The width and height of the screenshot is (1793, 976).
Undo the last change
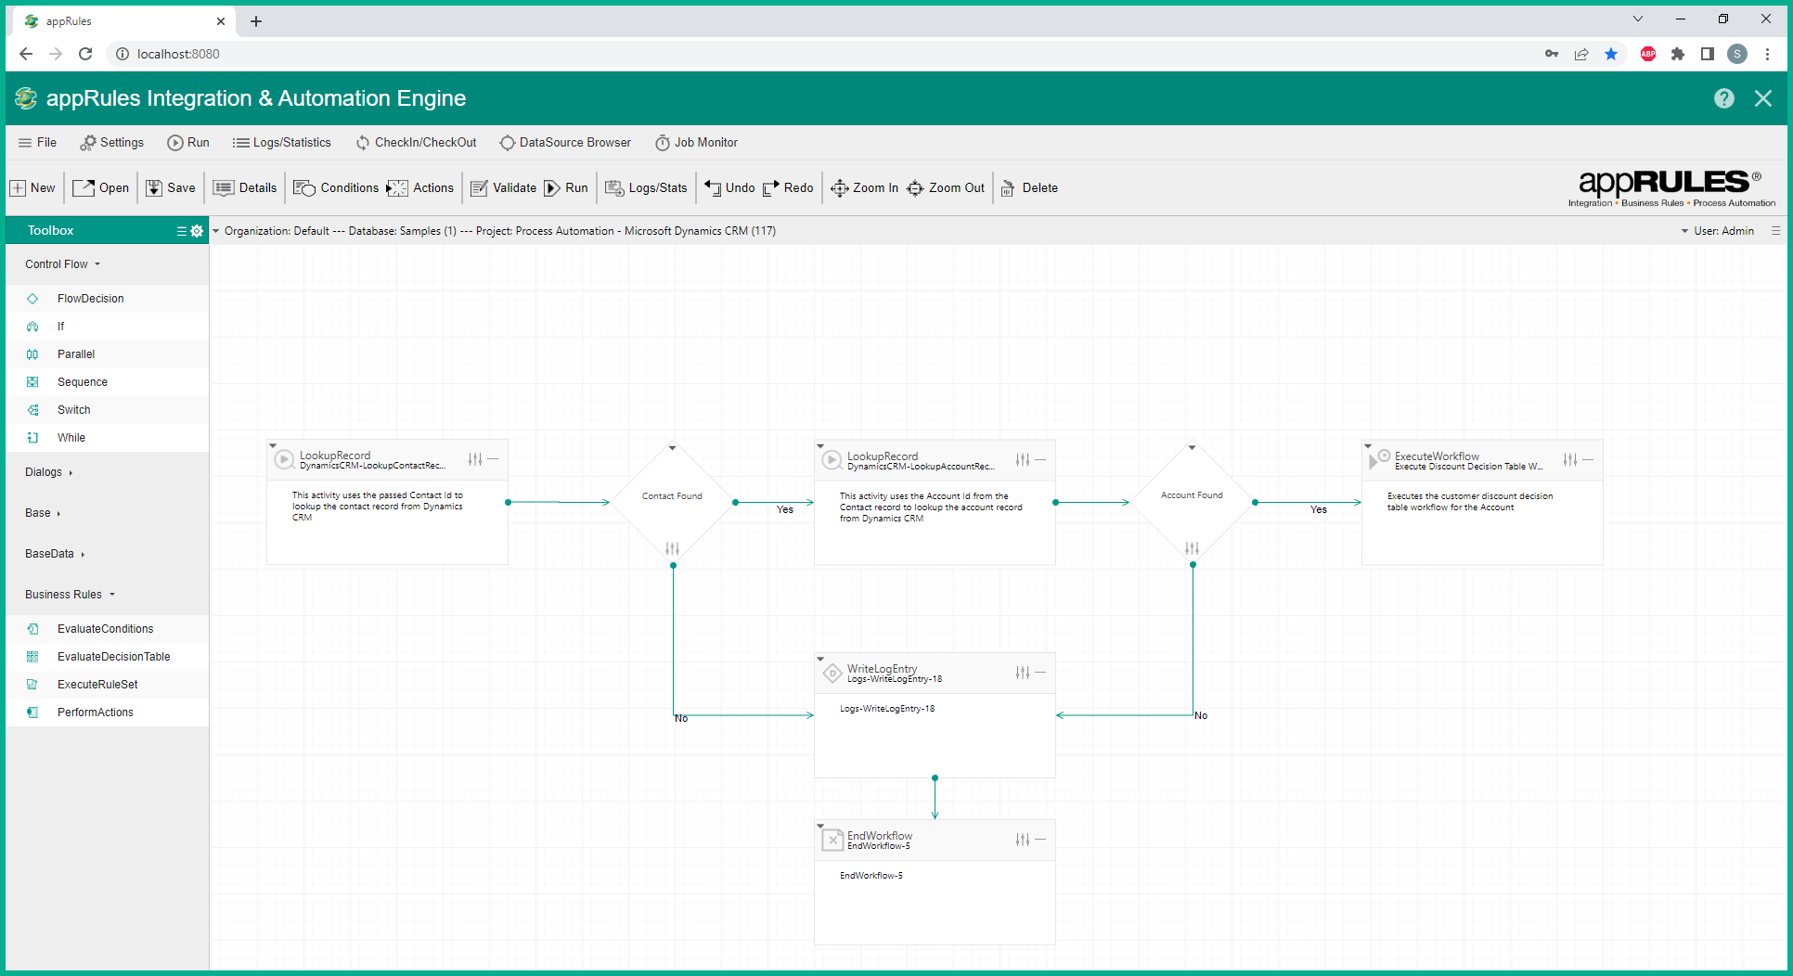(729, 187)
